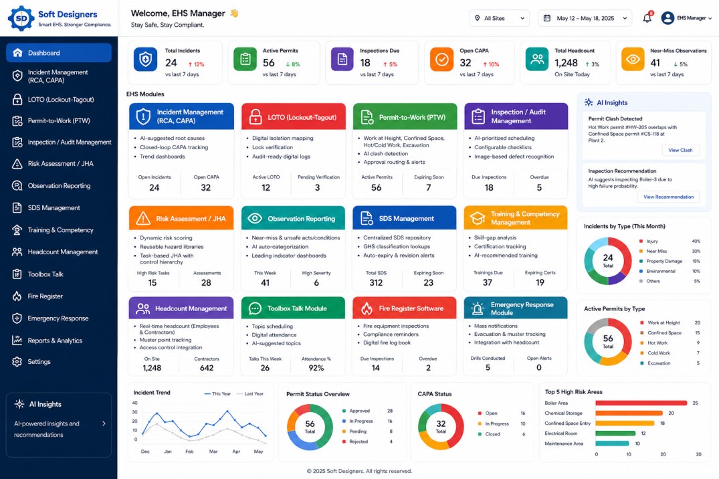Click the Chemical Storage bar in chart
Image resolution: width=719 pixels, height=479 pixels.
pos(629,413)
